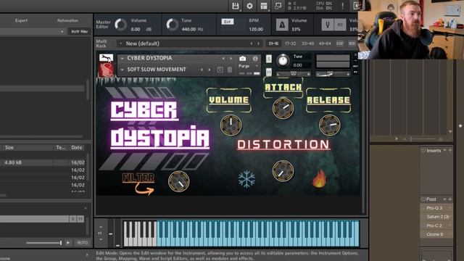The image size is (464, 261).
Task: Click save snapshot icon beside SOFT SLOW MOVEMENT
Action: pos(220,70)
